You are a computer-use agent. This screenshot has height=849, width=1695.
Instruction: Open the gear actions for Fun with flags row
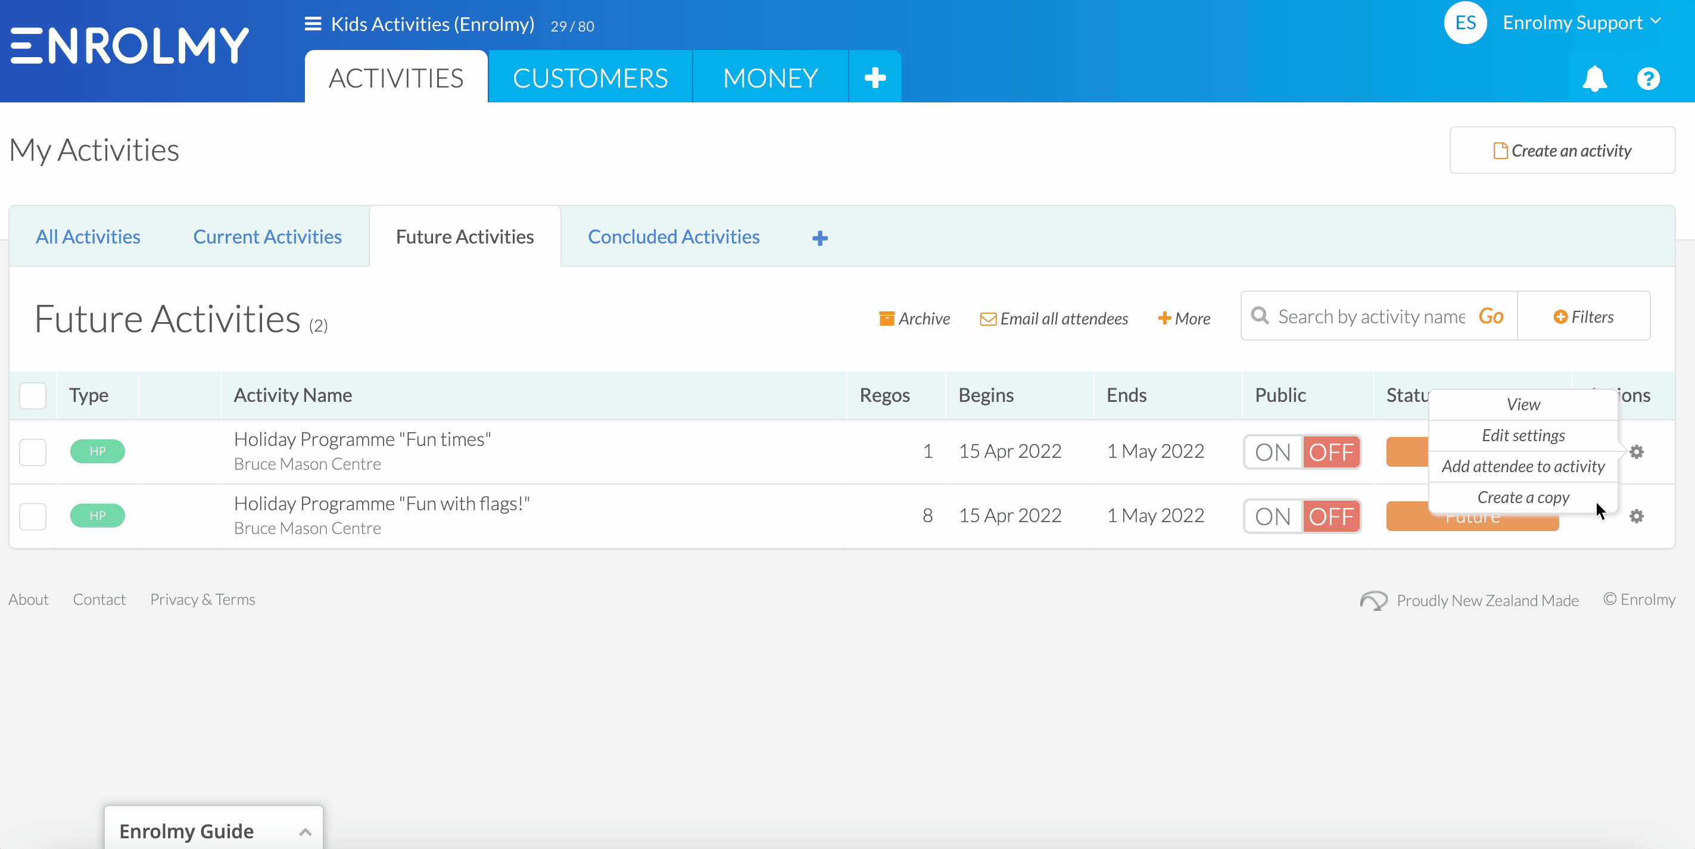coord(1636,516)
